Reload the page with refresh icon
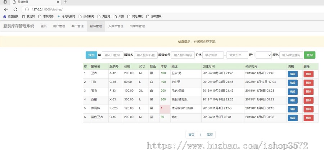324x158 pixels. [15, 9]
